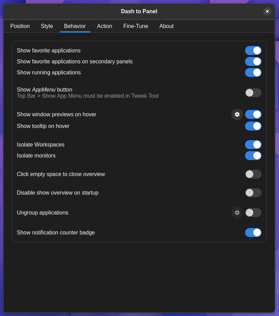Disable Show favorite applications switch
The height and width of the screenshot is (316, 279).
pos(253,50)
